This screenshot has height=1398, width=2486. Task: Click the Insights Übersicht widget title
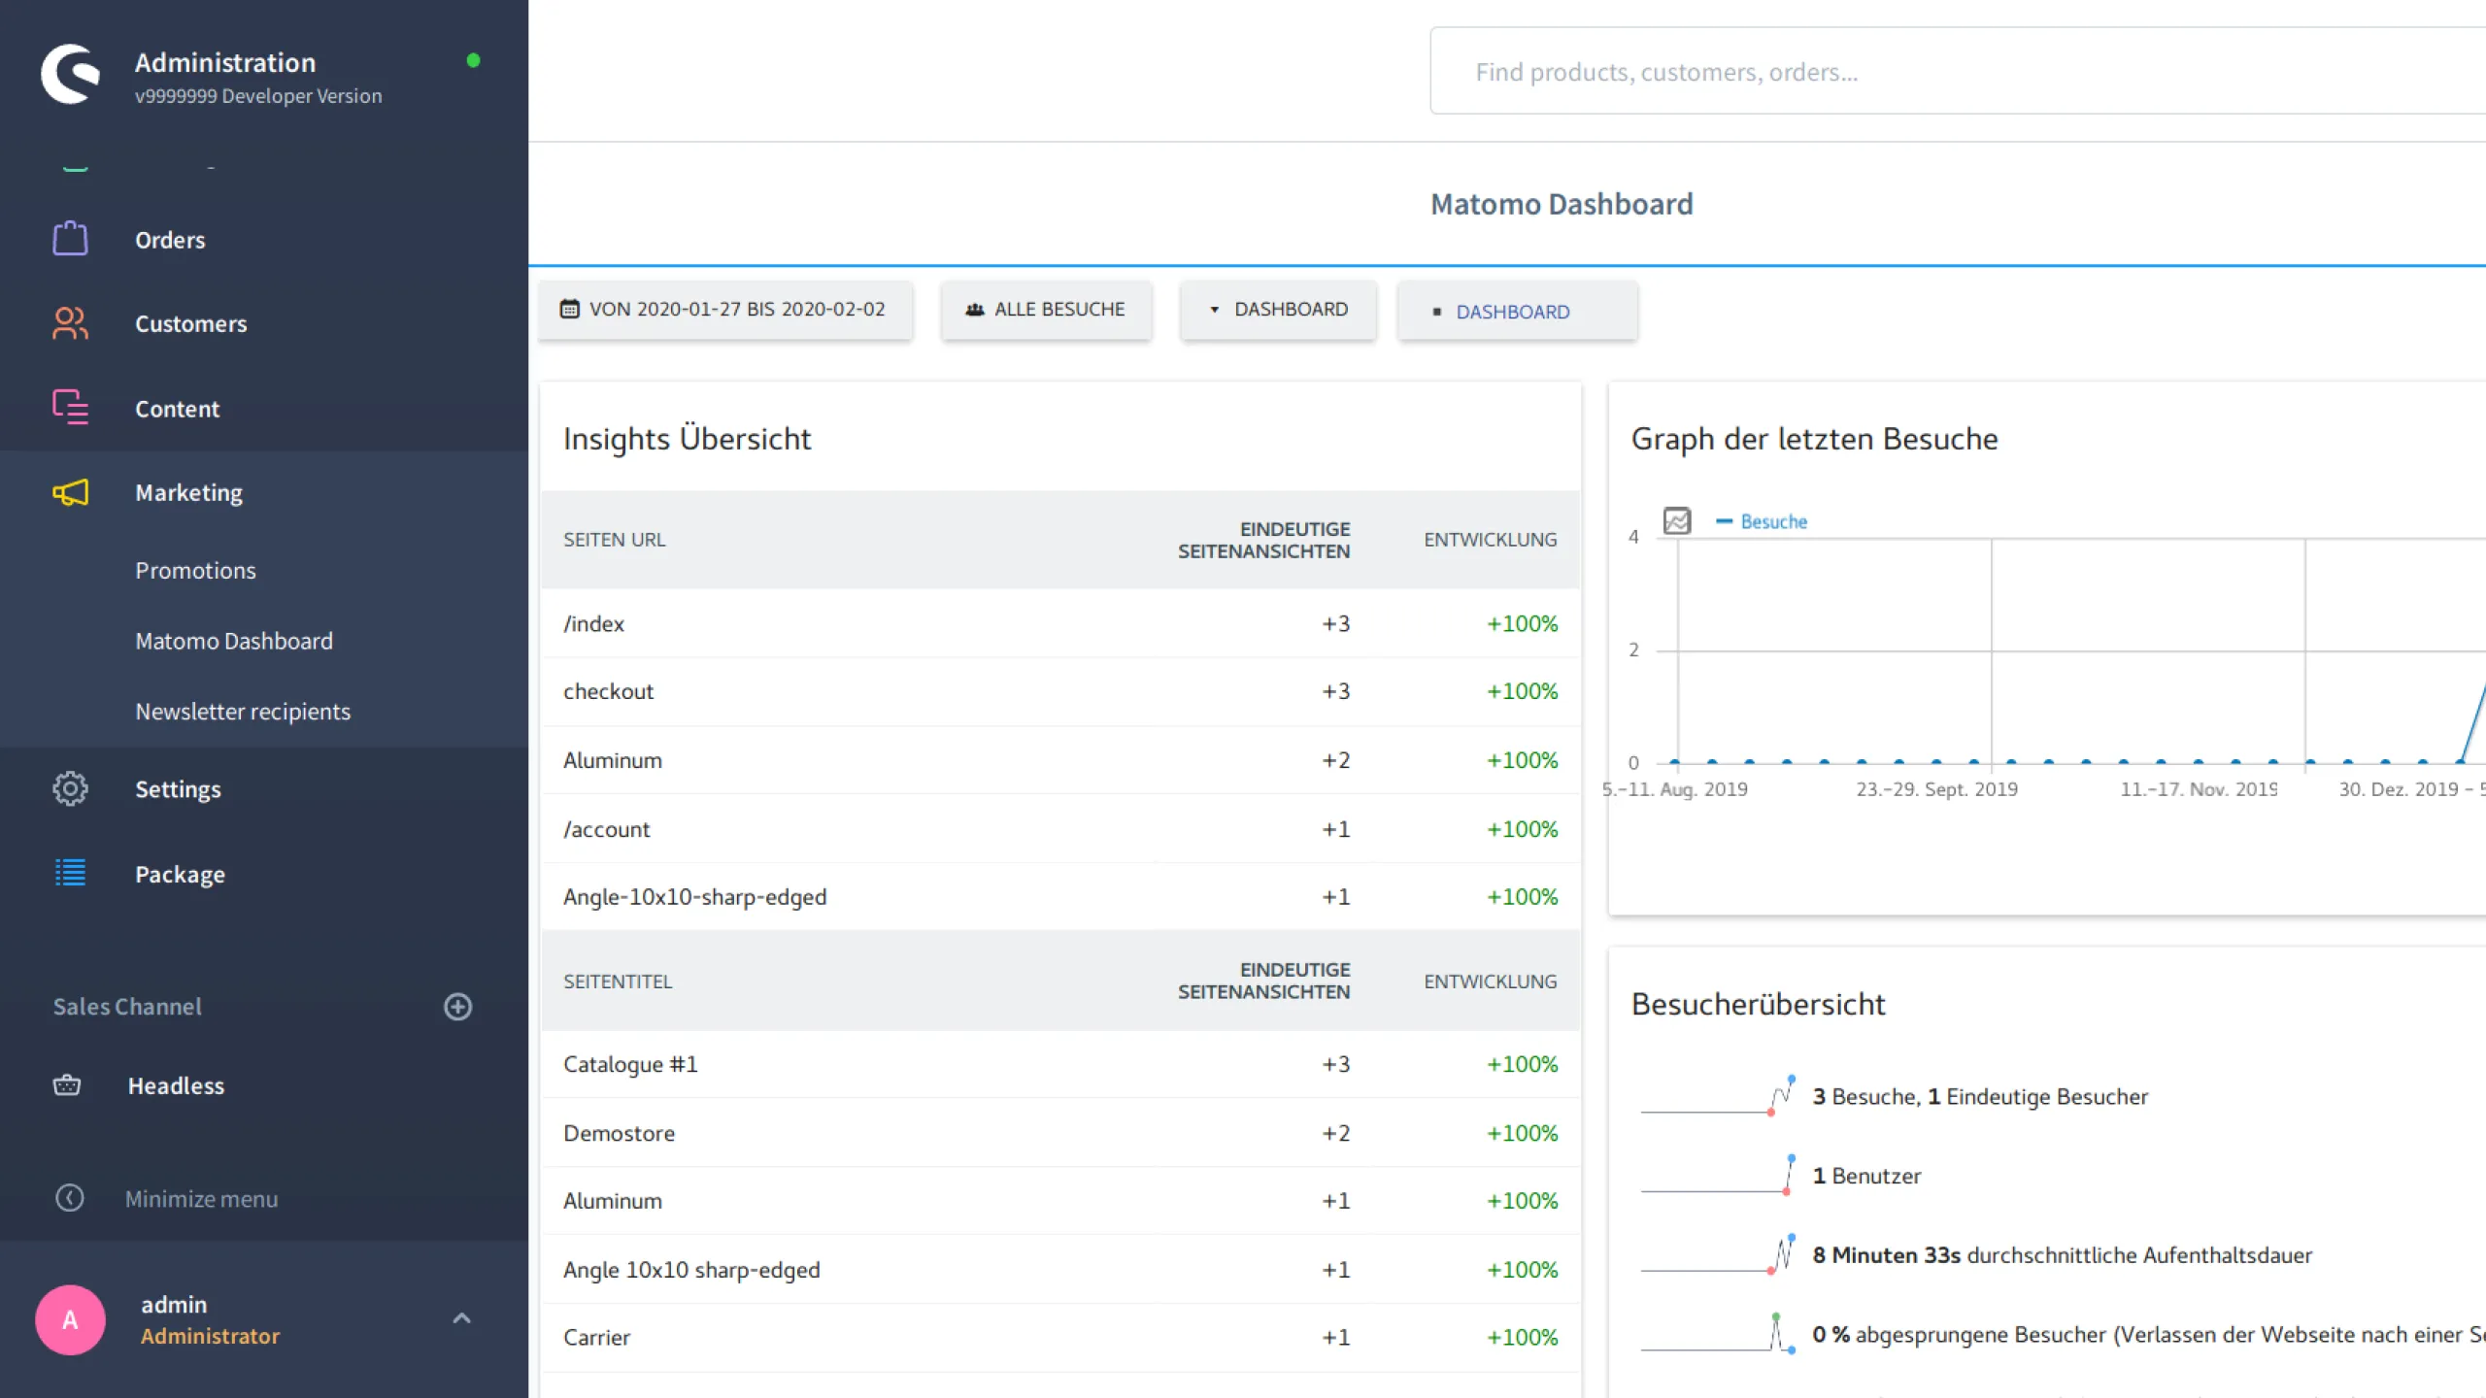point(687,439)
